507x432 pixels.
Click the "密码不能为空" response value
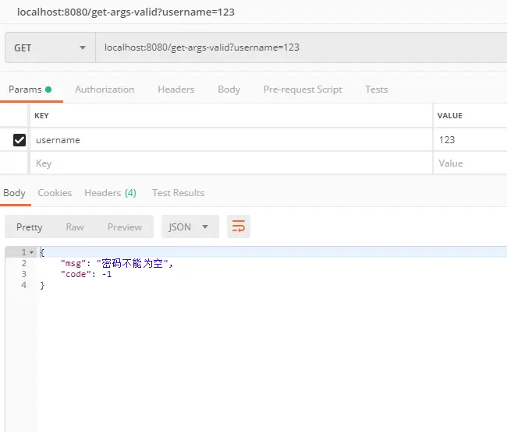click(133, 264)
